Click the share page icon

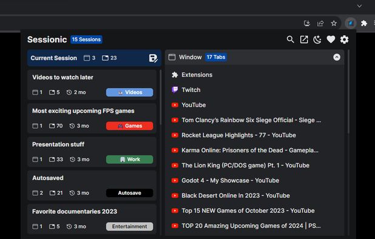pyautogui.click(x=320, y=23)
